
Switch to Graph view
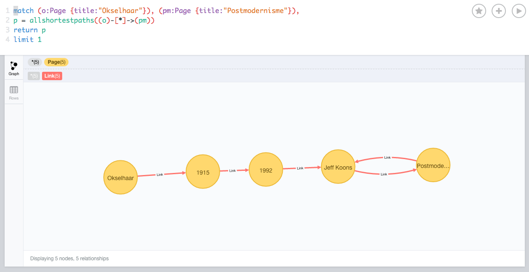14,68
